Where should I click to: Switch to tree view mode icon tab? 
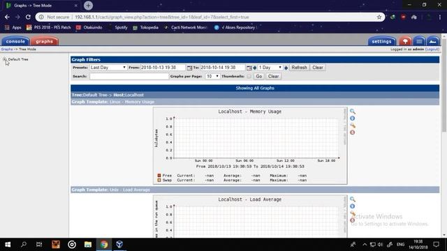(x=405, y=41)
